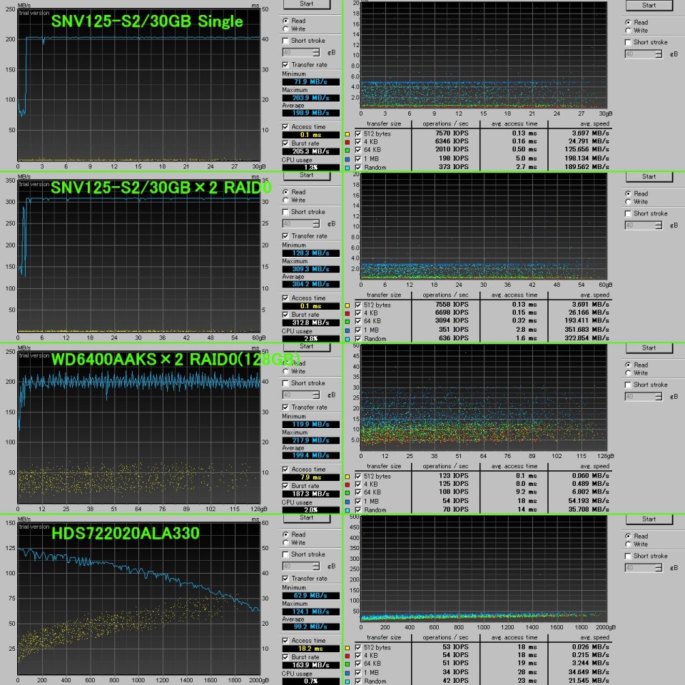Uncheck 4 KB test with 54 IOPS
Image resolution: width=685 pixels, height=685 pixels.
[358, 656]
